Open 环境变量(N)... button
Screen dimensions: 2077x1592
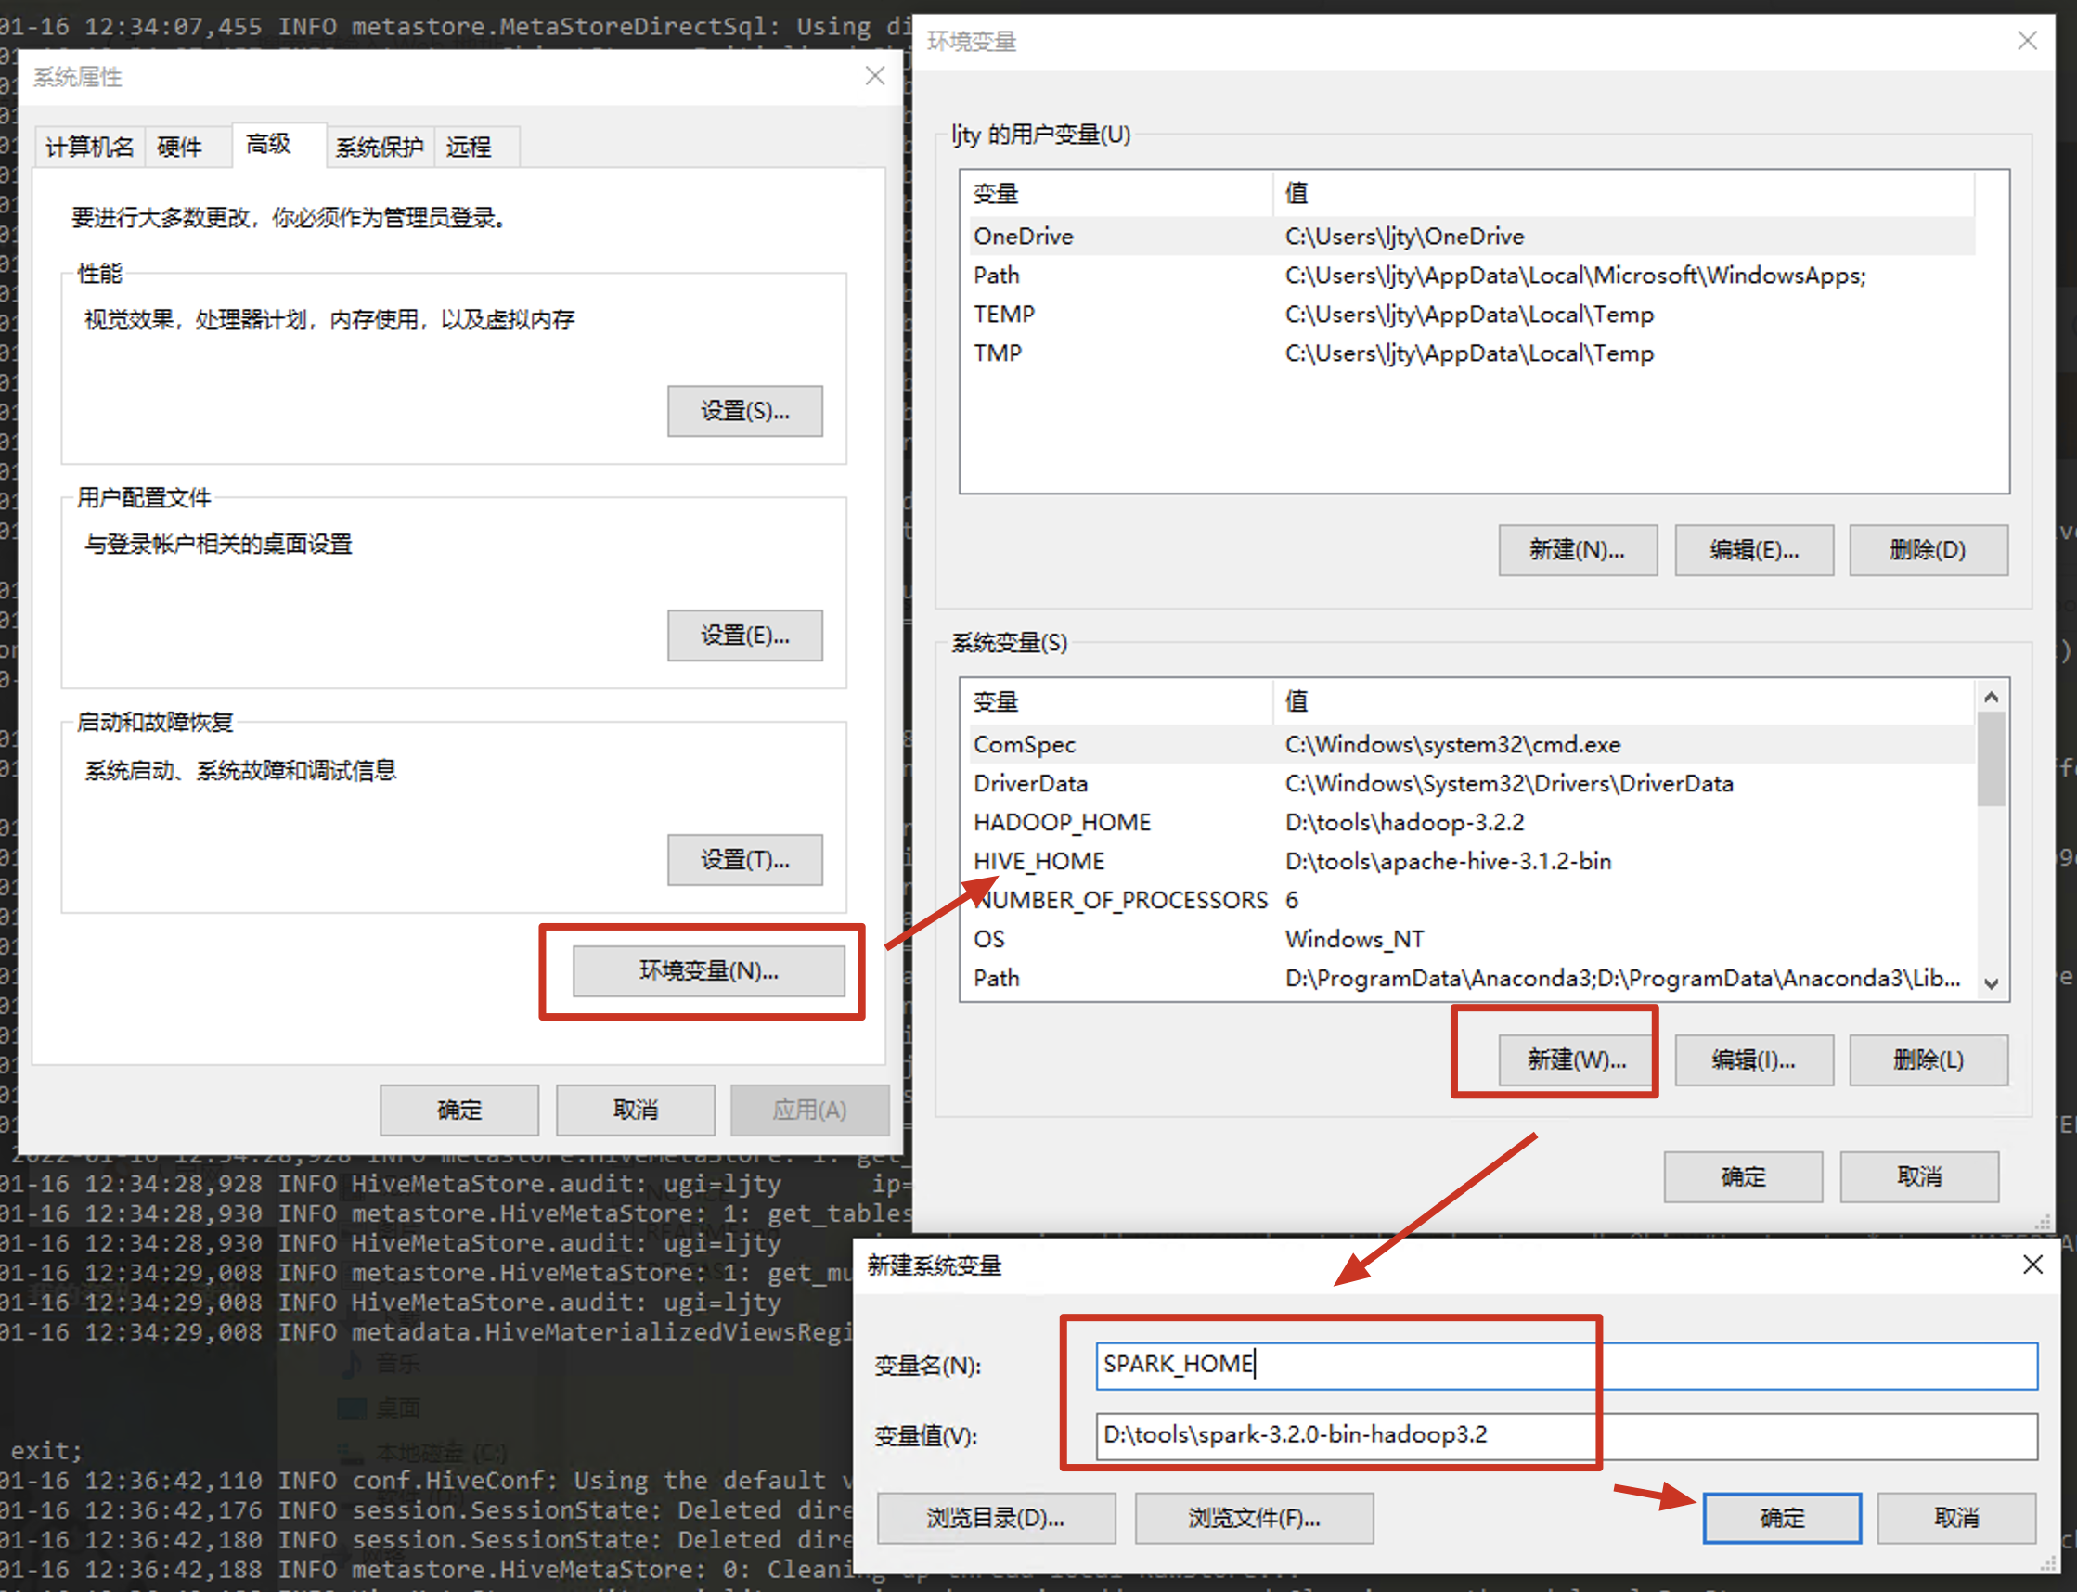[709, 971]
